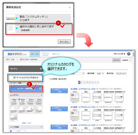Open the 表示件数 50件 dropdown
Viewport: 138px width, 135px height.
tap(100, 73)
